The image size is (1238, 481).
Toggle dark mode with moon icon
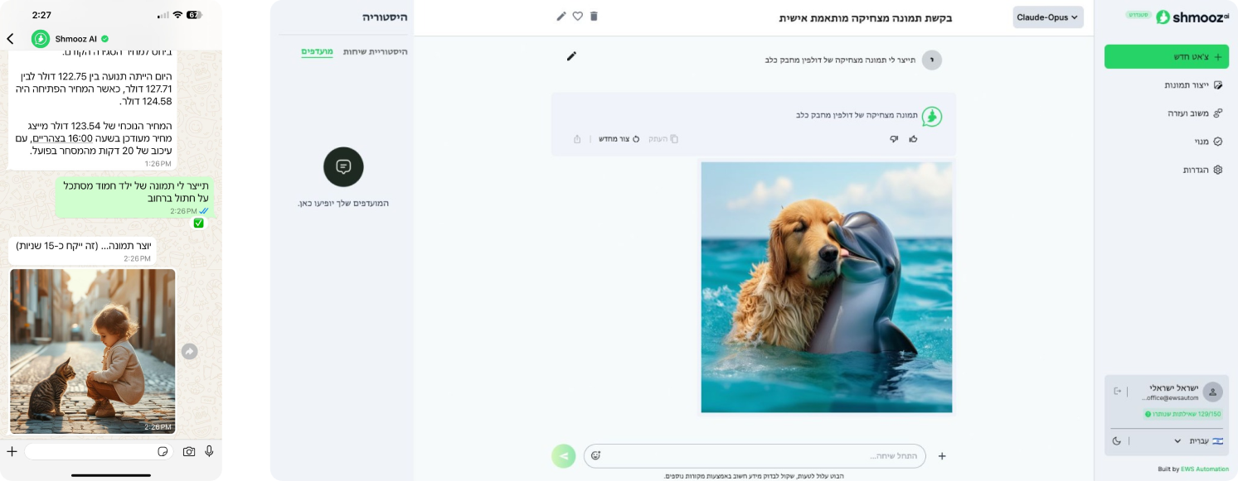pyautogui.click(x=1118, y=441)
